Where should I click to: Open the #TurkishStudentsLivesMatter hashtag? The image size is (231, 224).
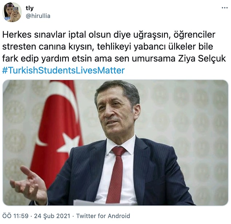pos(64,70)
